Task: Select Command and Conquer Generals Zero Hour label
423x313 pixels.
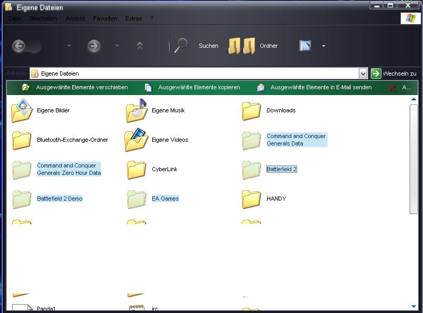Action: (69, 169)
